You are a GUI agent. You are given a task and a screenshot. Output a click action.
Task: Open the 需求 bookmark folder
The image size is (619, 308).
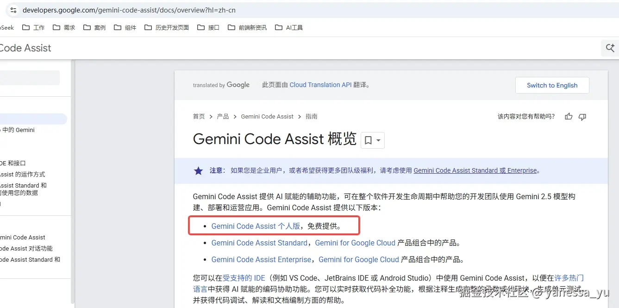[x=64, y=27]
